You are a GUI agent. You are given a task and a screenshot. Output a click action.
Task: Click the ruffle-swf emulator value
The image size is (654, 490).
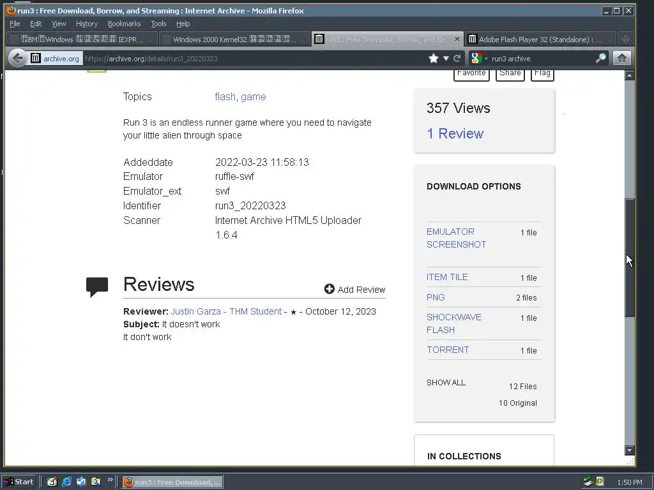click(x=234, y=176)
